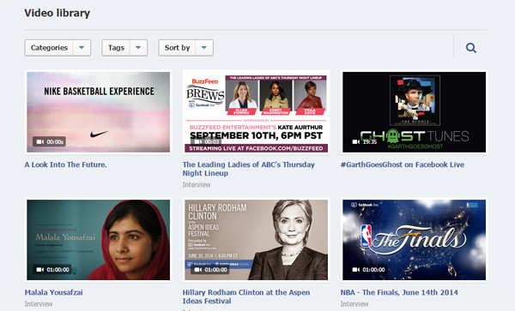Click the 00:00s camera badge on Nike video
Viewport: 515px width, 311px height.
click(x=49, y=142)
